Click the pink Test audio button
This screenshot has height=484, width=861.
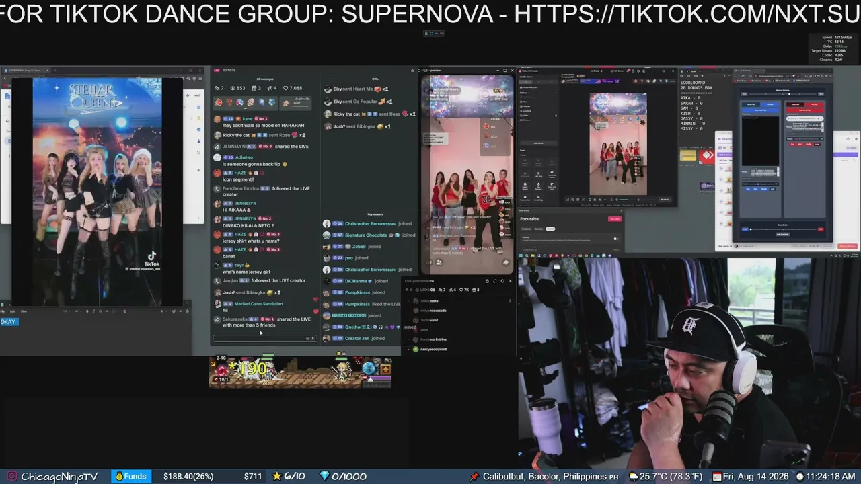point(614,219)
